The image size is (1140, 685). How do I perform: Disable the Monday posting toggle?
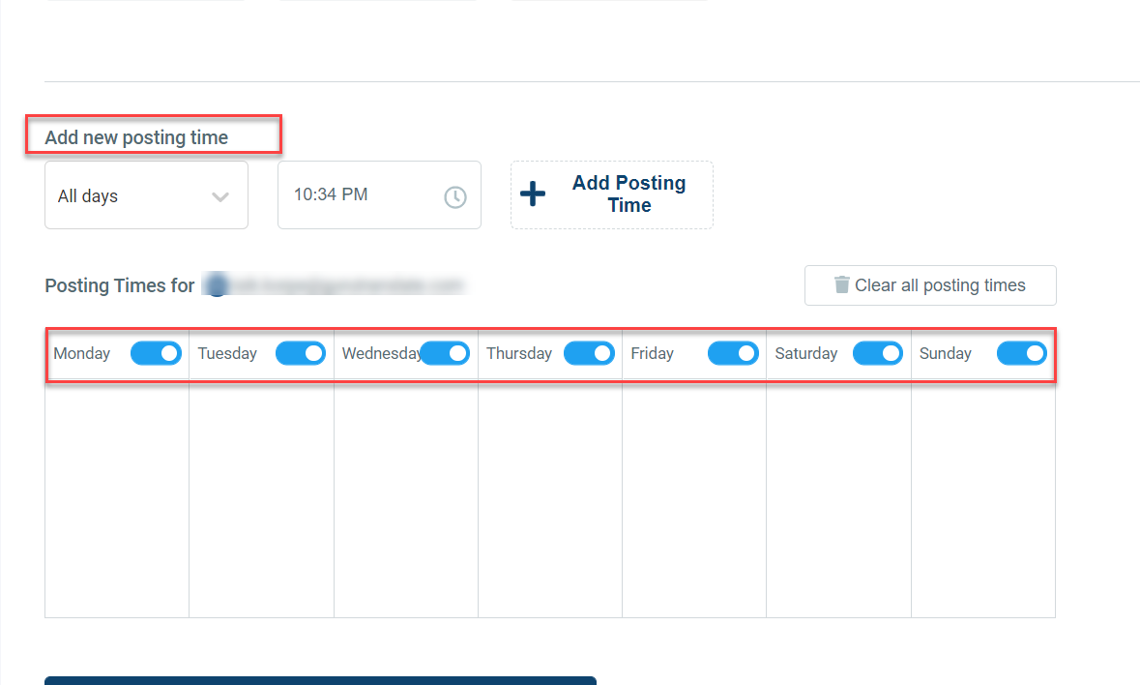156,353
